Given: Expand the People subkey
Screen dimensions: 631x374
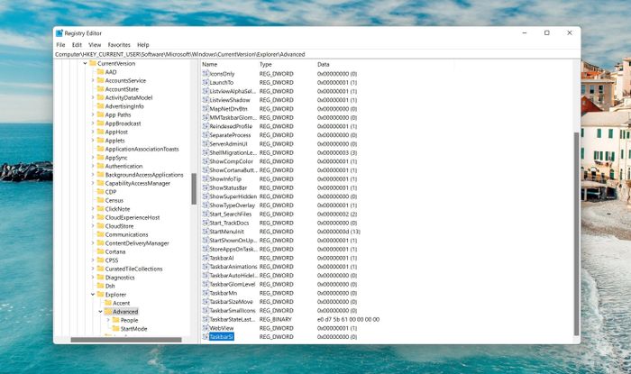Looking at the screenshot, I should click(x=108, y=320).
